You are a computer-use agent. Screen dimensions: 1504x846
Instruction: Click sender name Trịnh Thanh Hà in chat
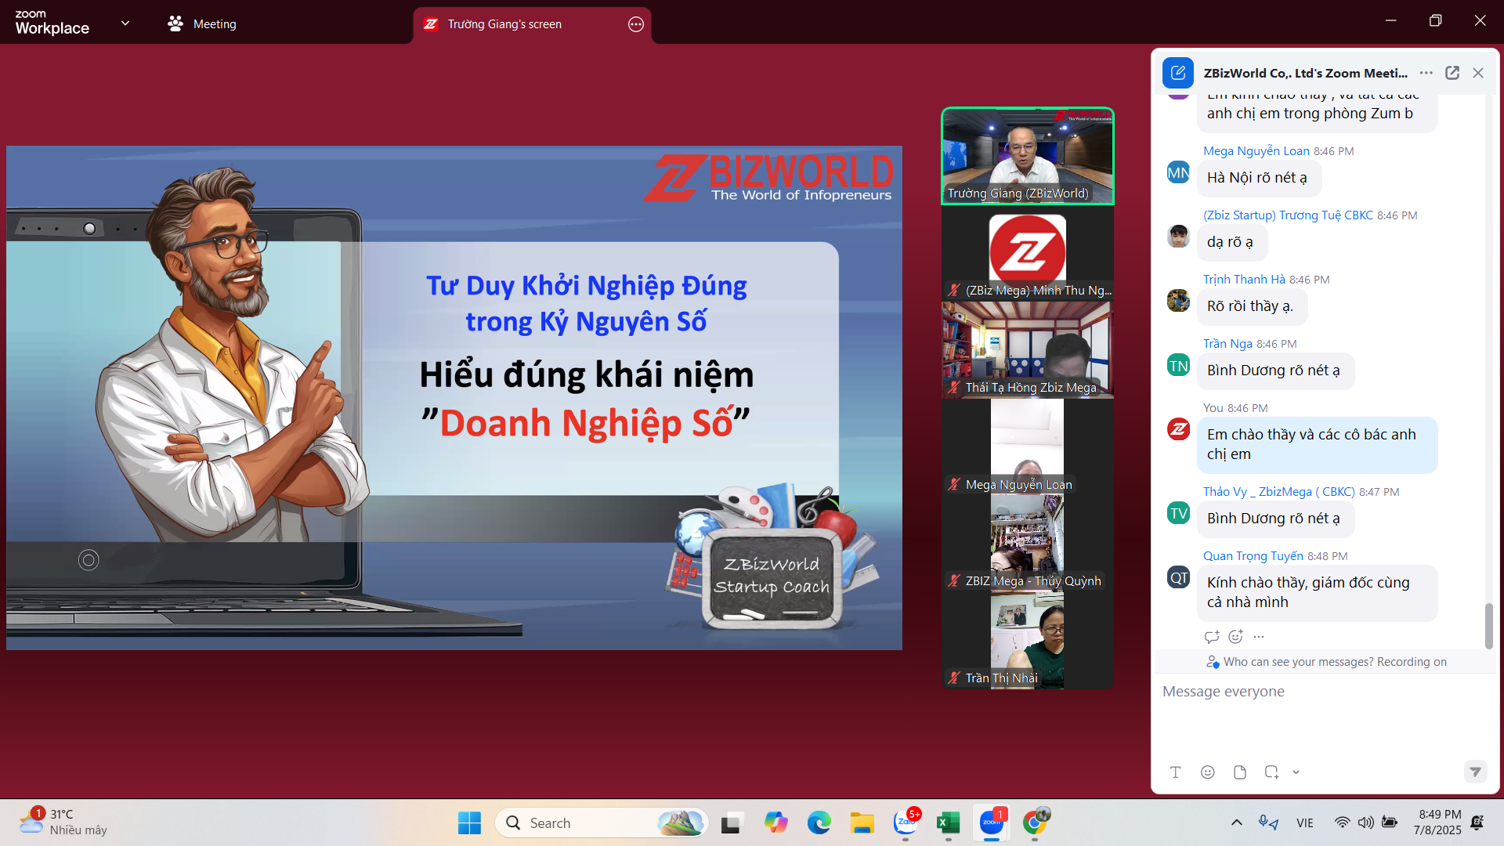[x=1244, y=280]
